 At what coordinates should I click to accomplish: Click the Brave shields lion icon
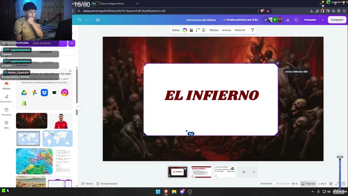click(x=262, y=11)
